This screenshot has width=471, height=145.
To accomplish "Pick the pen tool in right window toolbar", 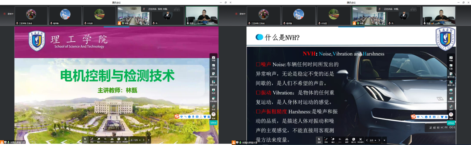I will coord(326,140).
